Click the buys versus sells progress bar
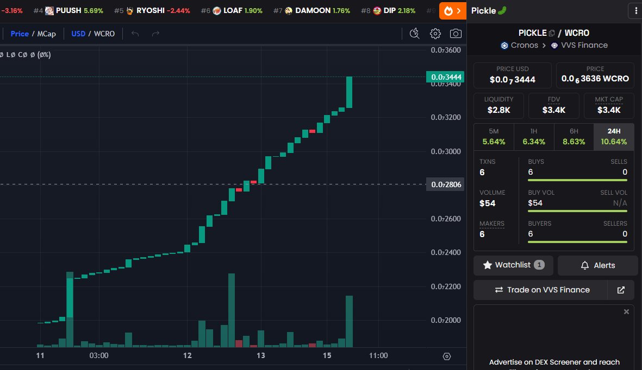The height and width of the screenshot is (370, 642). 577,180
